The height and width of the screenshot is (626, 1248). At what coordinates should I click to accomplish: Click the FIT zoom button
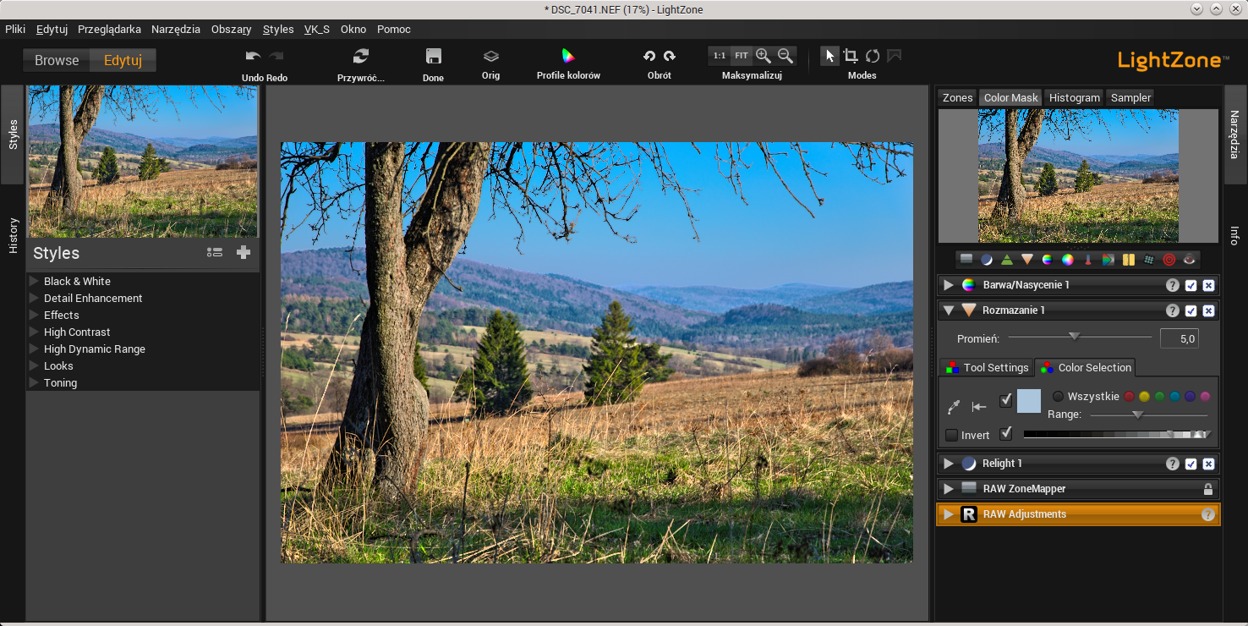[742, 56]
